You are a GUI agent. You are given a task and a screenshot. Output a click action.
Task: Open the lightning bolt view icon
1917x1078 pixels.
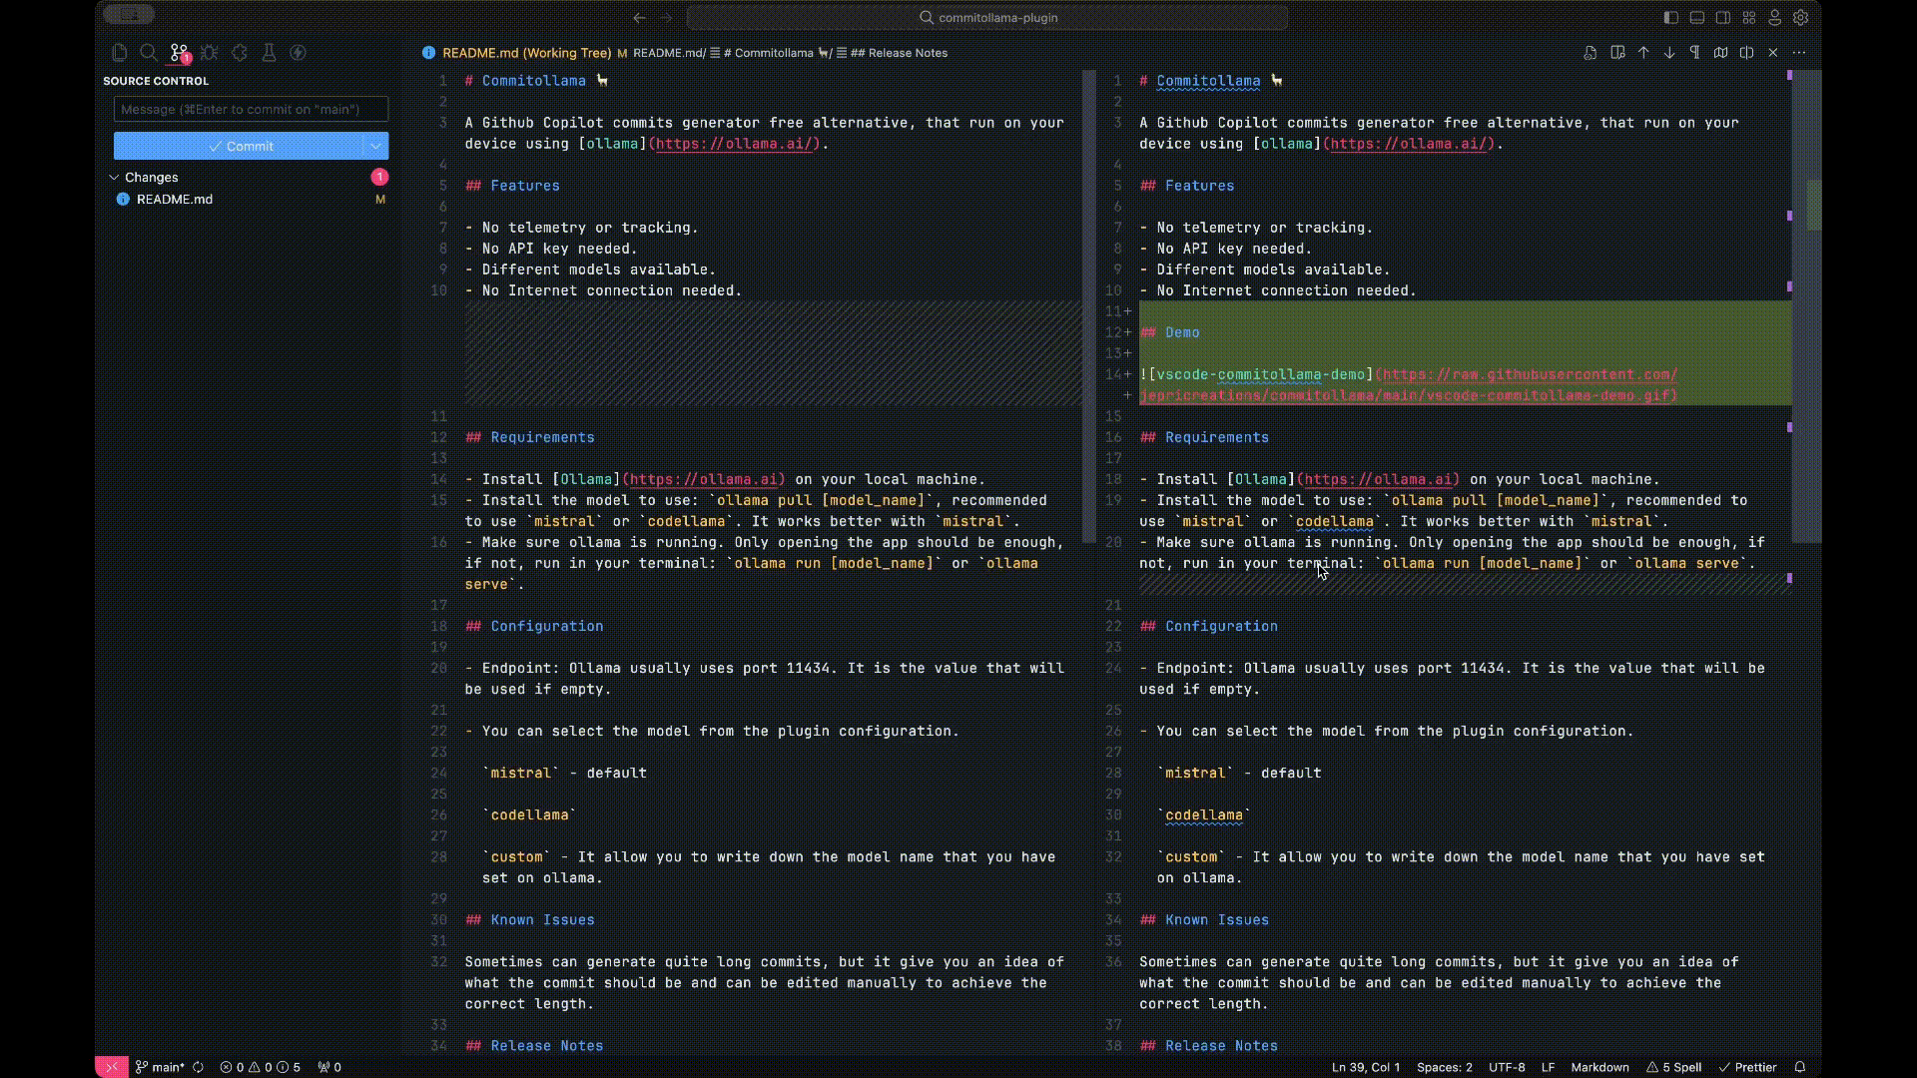(298, 53)
